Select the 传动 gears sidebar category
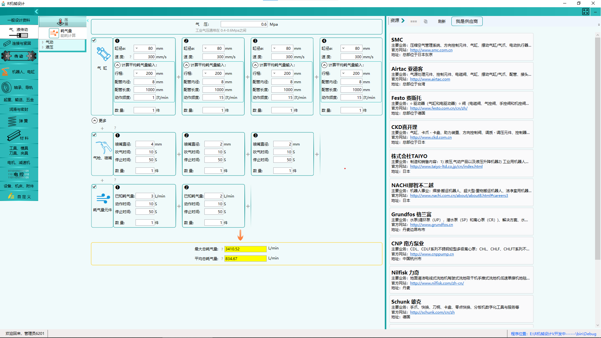The image size is (601, 338). pos(19,56)
